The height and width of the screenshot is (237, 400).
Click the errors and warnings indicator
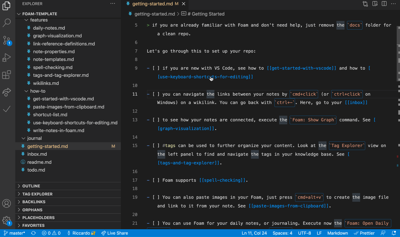pos(51,233)
